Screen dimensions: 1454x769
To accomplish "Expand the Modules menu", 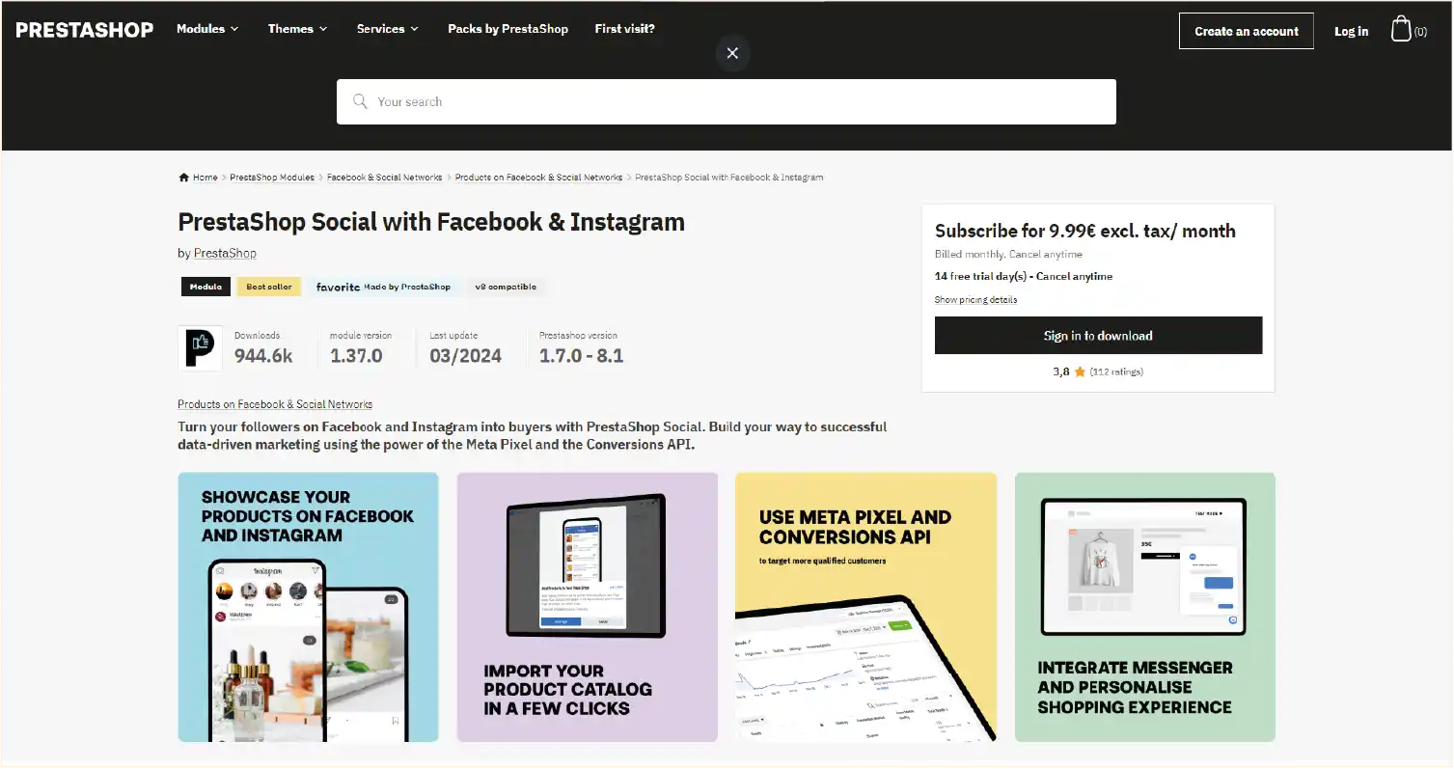I will pos(206,29).
